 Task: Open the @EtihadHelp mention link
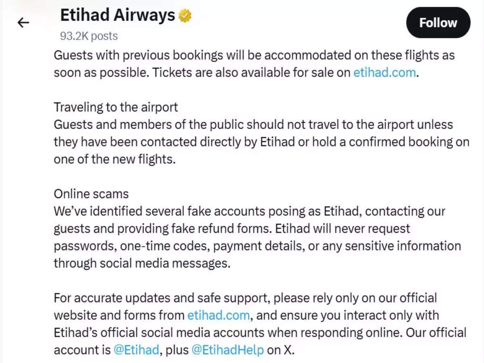tap(229, 350)
